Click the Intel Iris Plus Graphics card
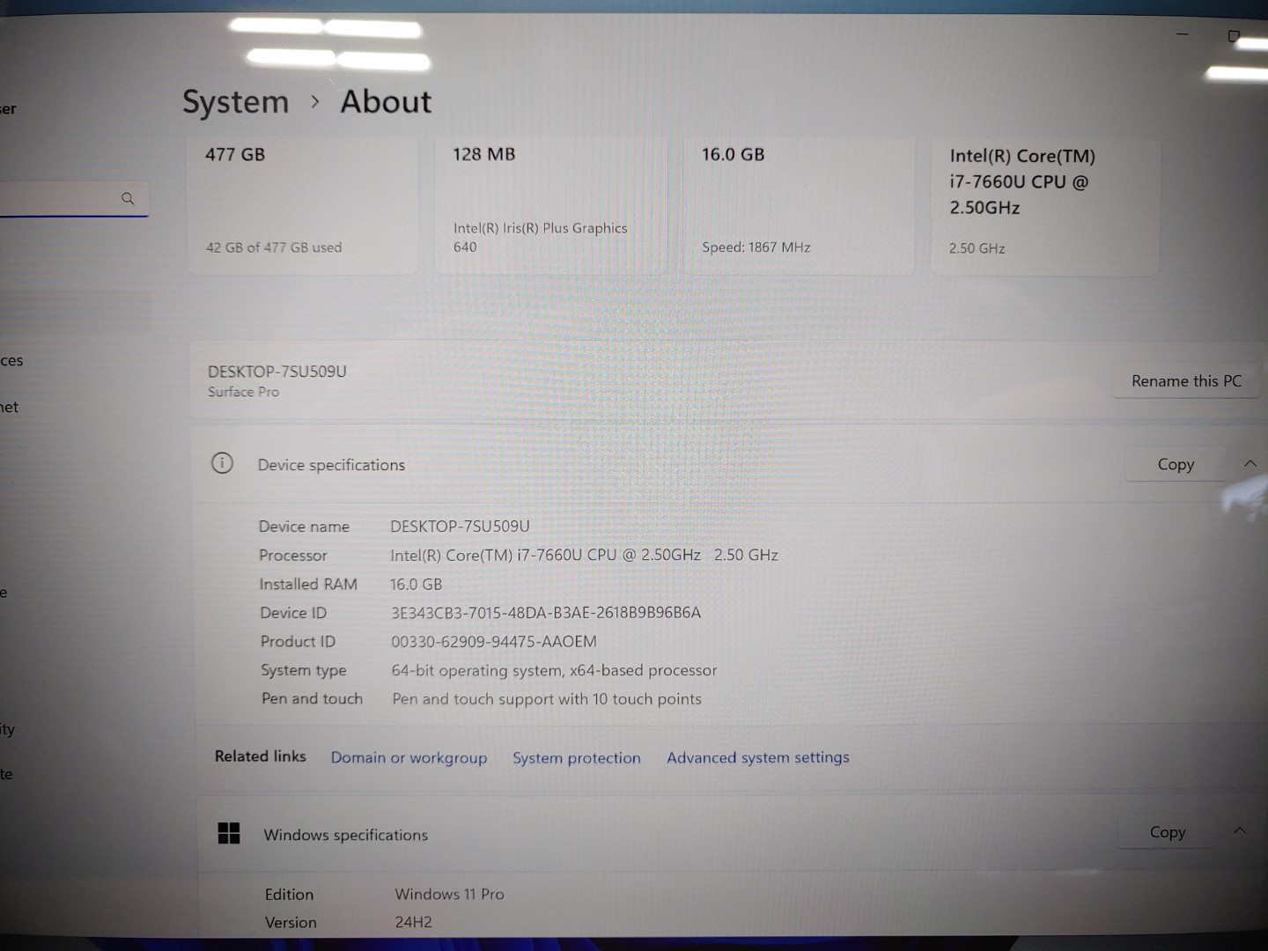Viewport: 1268px width, 951px height. [x=550, y=203]
